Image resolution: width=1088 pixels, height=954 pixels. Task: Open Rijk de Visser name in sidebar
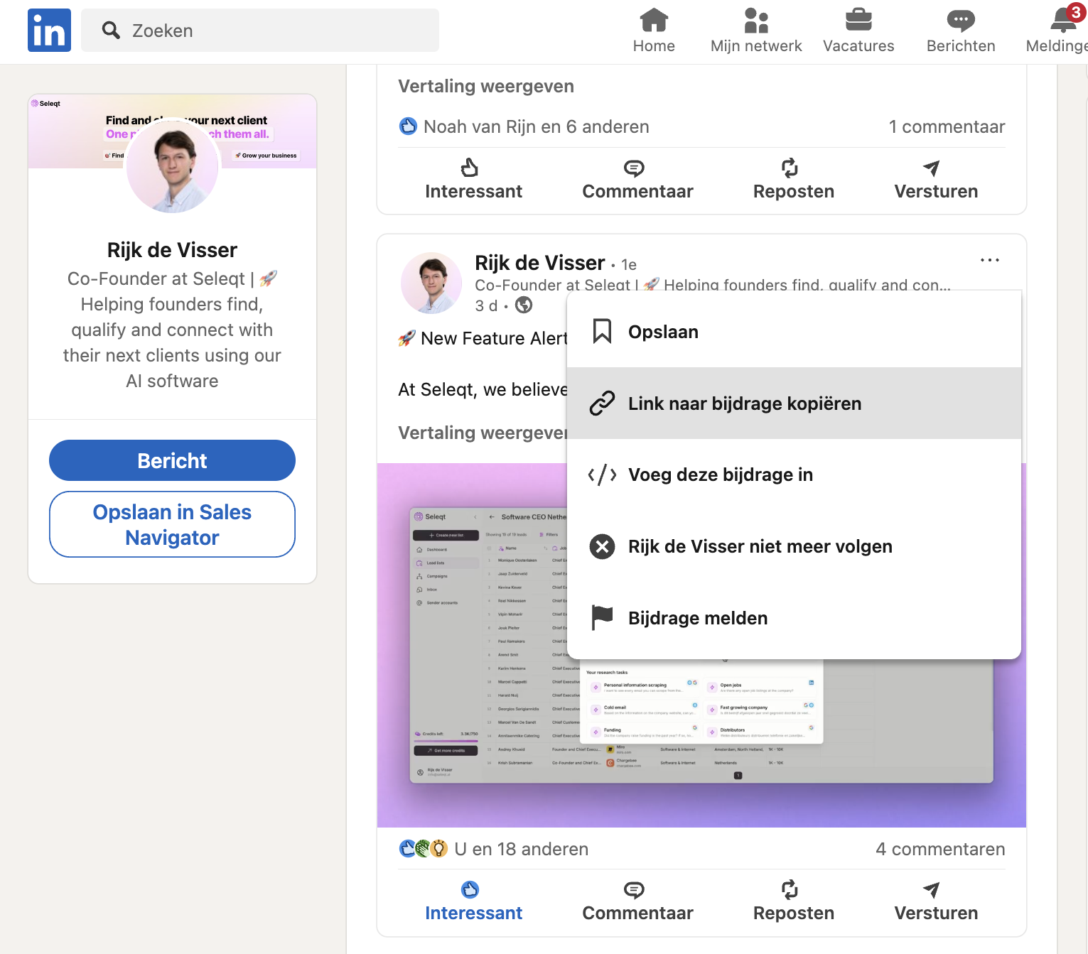(172, 250)
